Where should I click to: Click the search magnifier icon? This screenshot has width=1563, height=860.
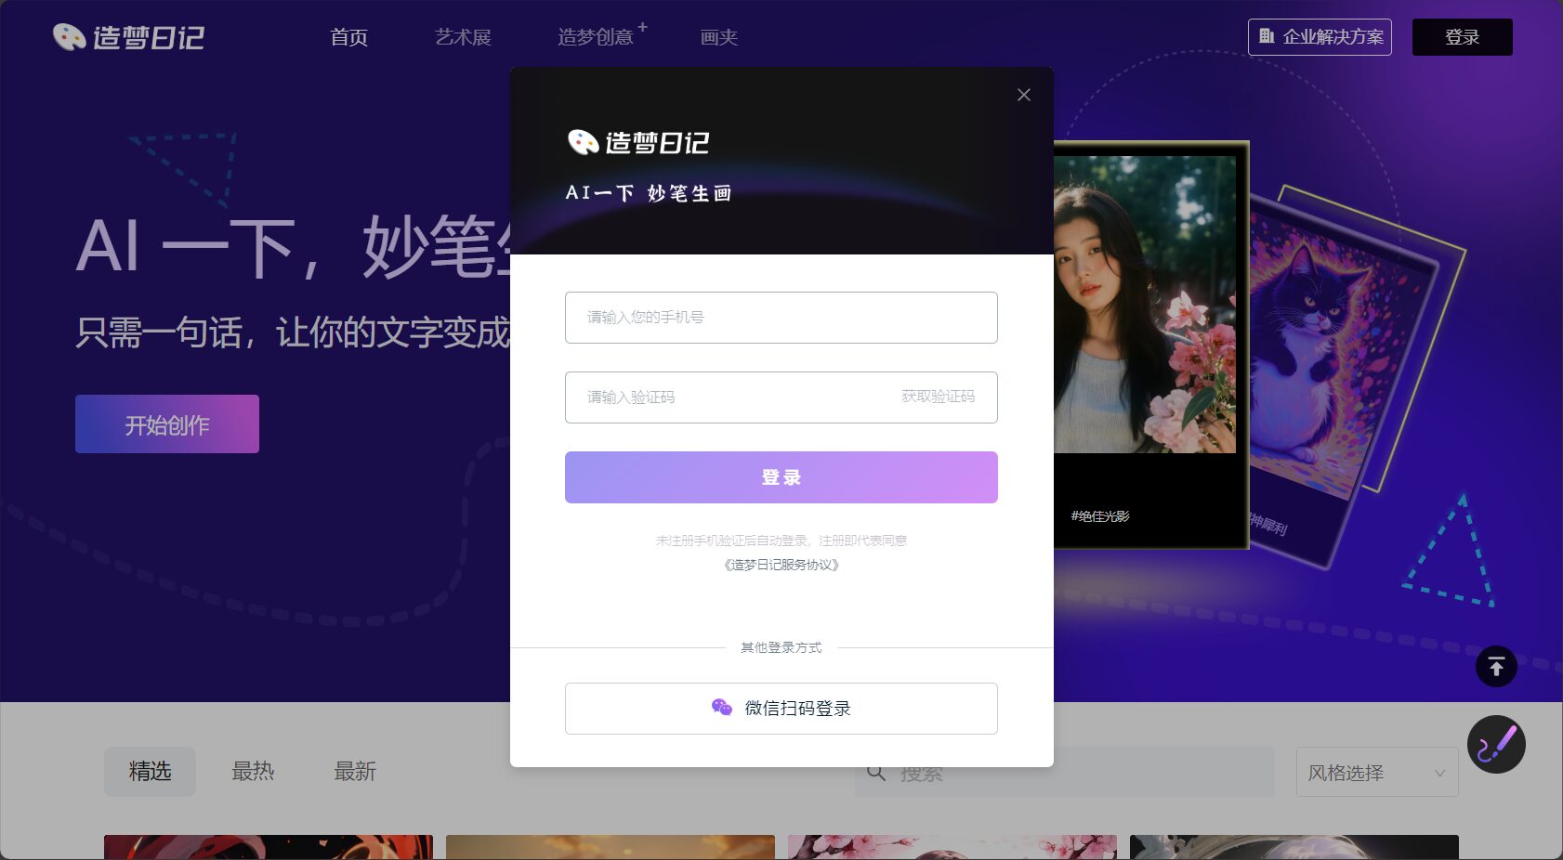875,772
